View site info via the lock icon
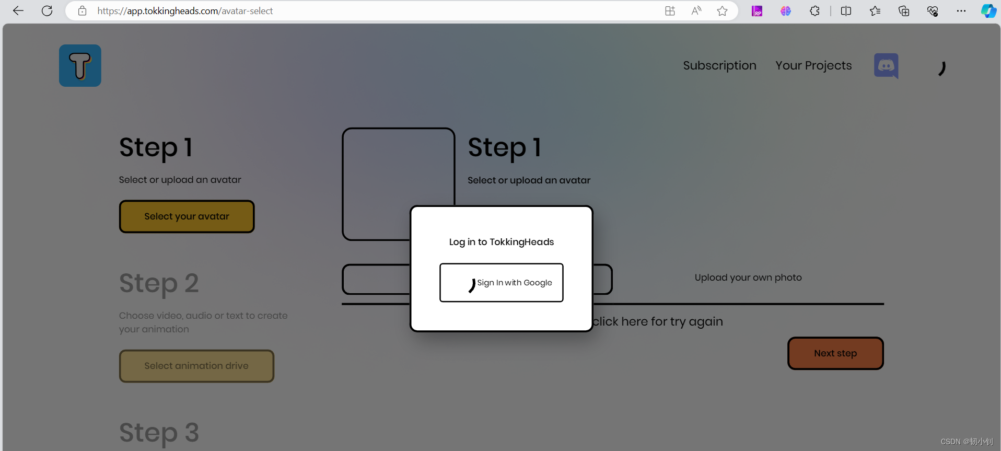The height and width of the screenshot is (451, 1001). click(x=82, y=11)
